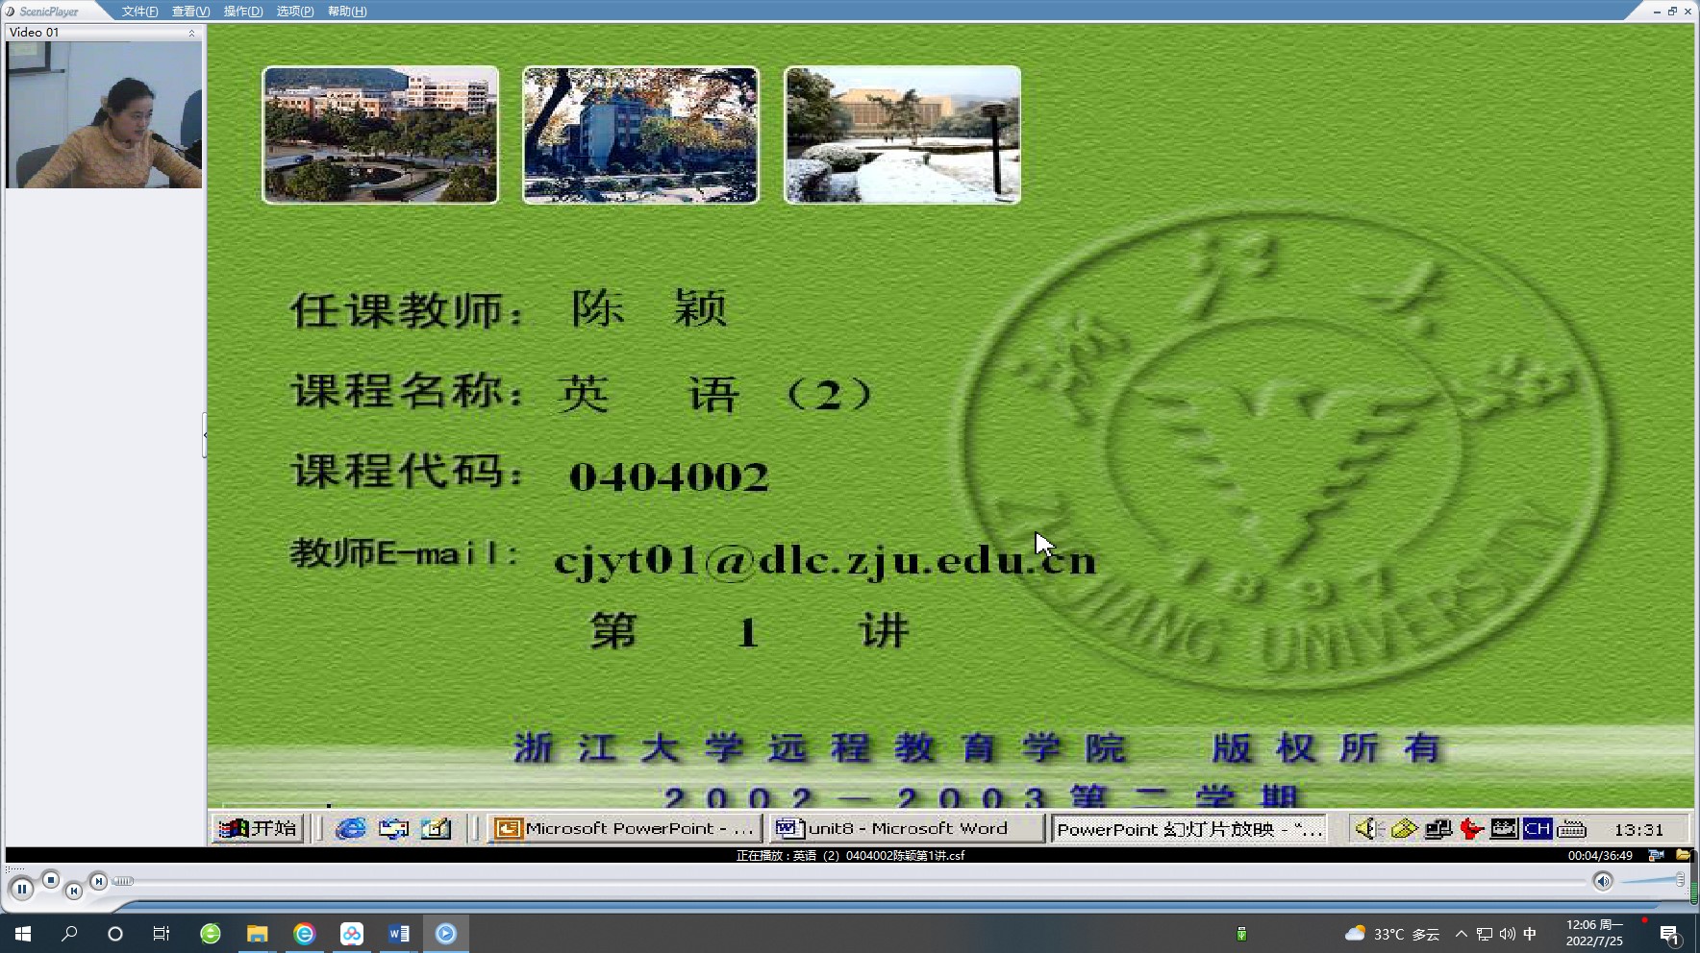Click the player volume slider

click(1652, 880)
